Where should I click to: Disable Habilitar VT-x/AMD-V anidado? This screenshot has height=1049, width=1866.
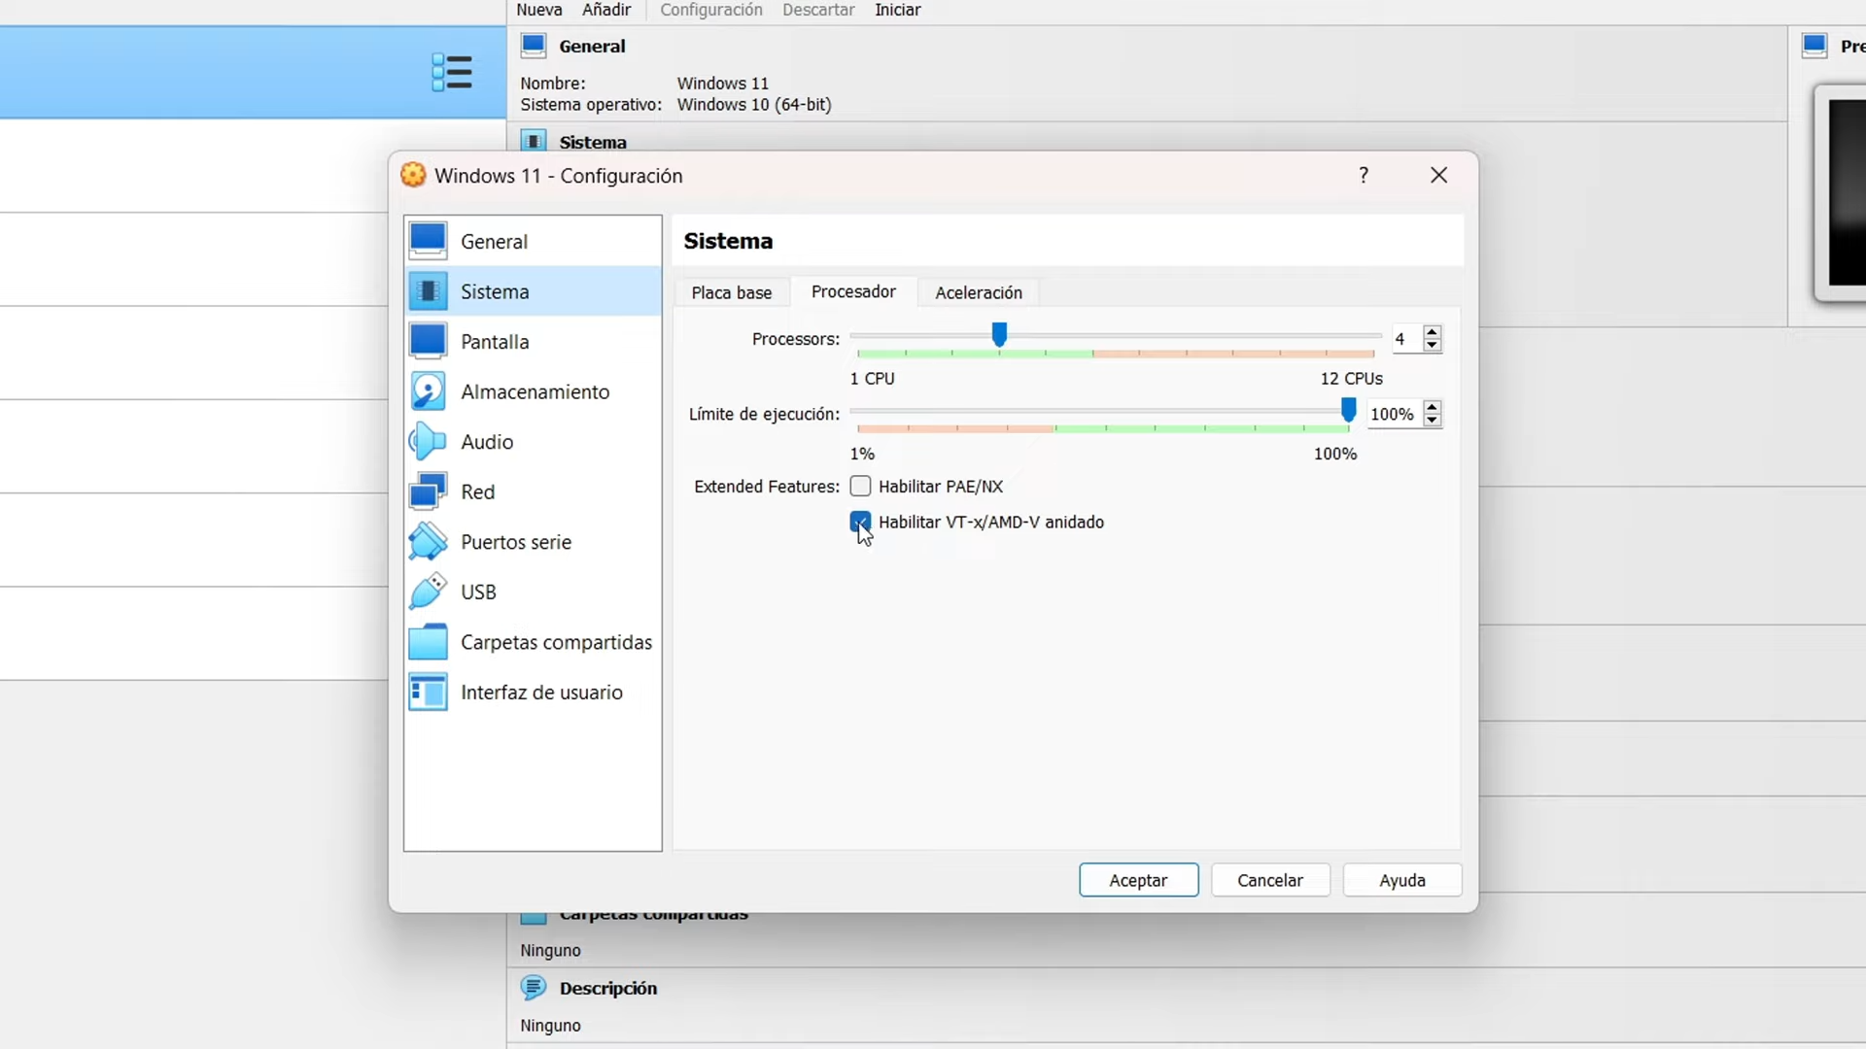pos(861,522)
